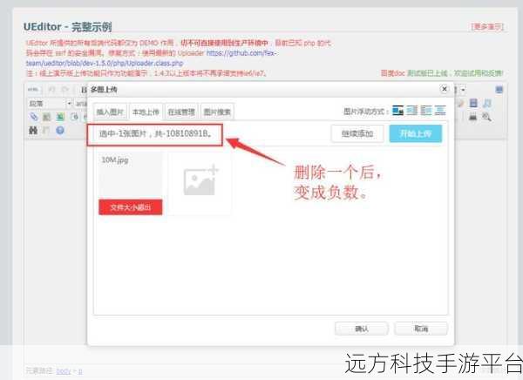Click body in the element path
The image size is (523, 380).
coord(64,371)
